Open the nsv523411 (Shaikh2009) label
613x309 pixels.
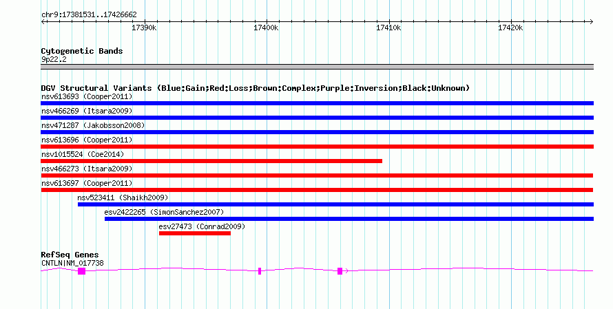click(123, 198)
